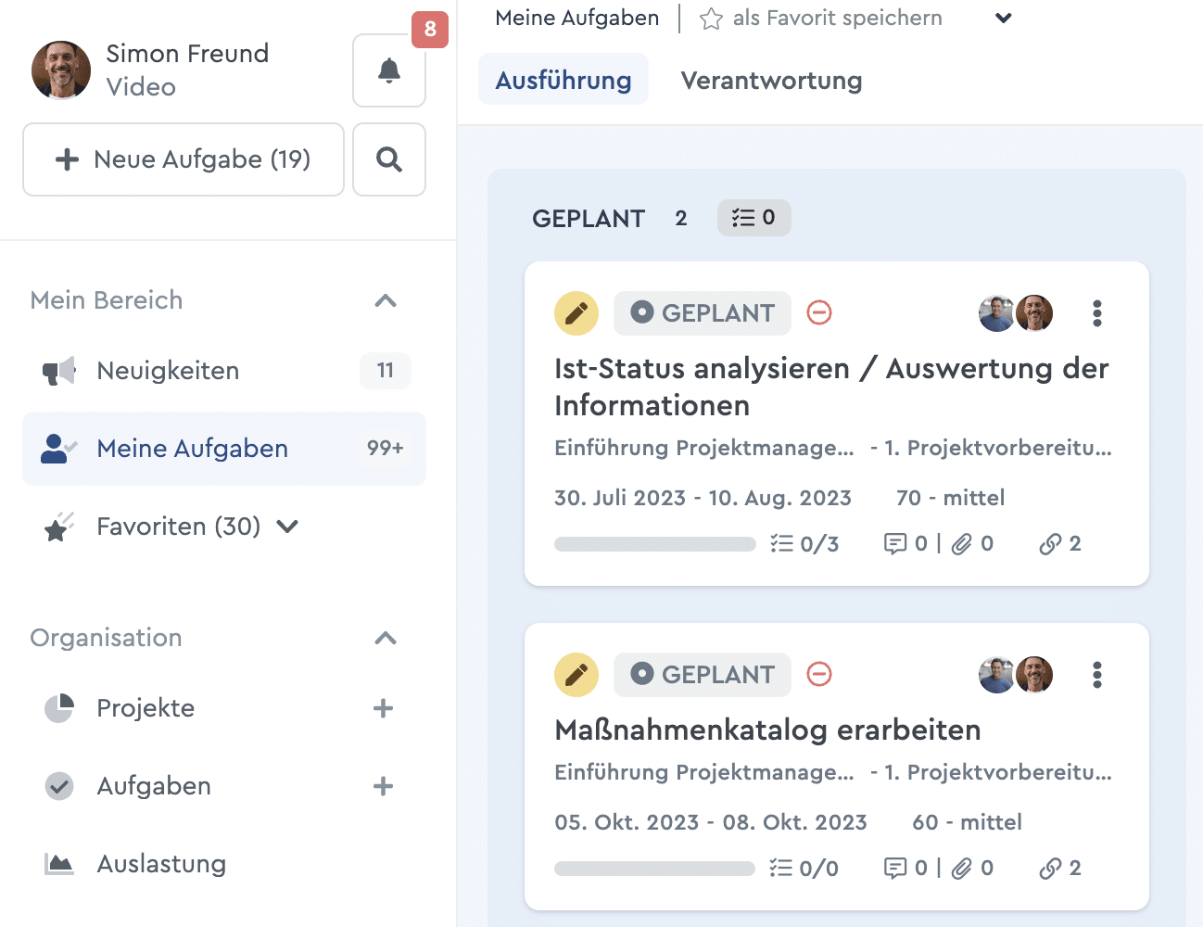The width and height of the screenshot is (1203, 927).
Task: Collapse the Organisation section
Action: tap(386, 638)
